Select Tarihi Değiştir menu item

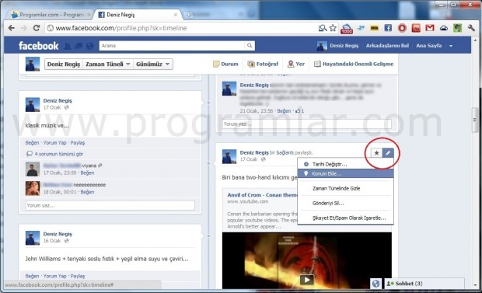(x=345, y=164)
